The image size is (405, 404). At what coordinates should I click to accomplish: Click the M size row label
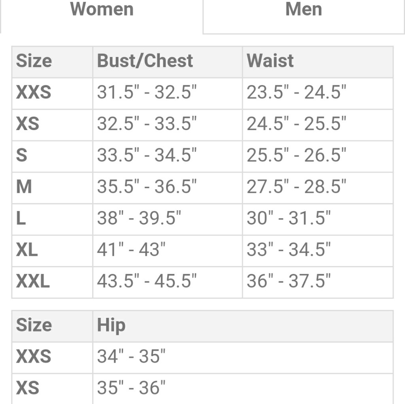tap(24, 187)
